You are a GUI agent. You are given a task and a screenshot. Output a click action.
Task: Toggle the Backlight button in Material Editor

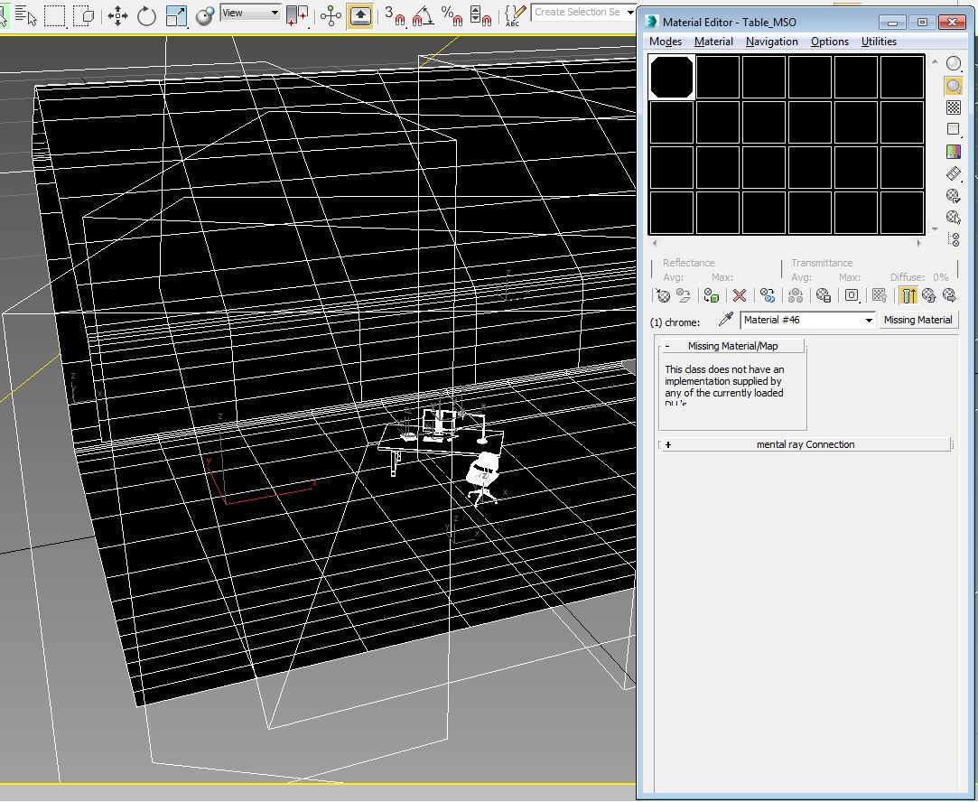pyautogui.click(x=953, y=86)
